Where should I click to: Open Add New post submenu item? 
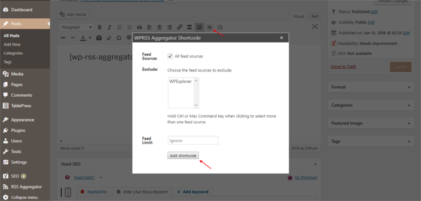[x=12, y=44]
